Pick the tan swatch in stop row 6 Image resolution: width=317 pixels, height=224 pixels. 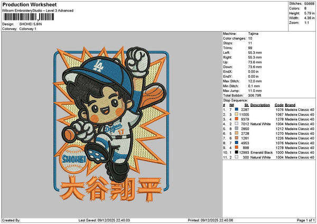click(x=236, y=133)
